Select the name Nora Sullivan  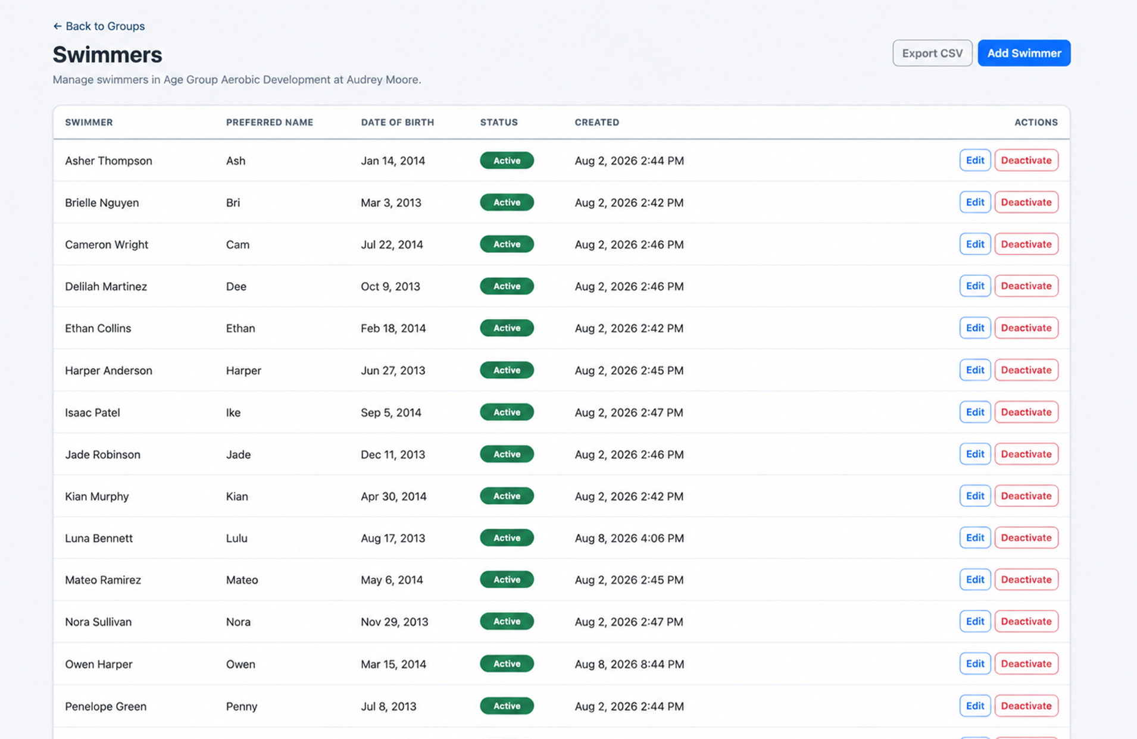[x=98, y=622]
